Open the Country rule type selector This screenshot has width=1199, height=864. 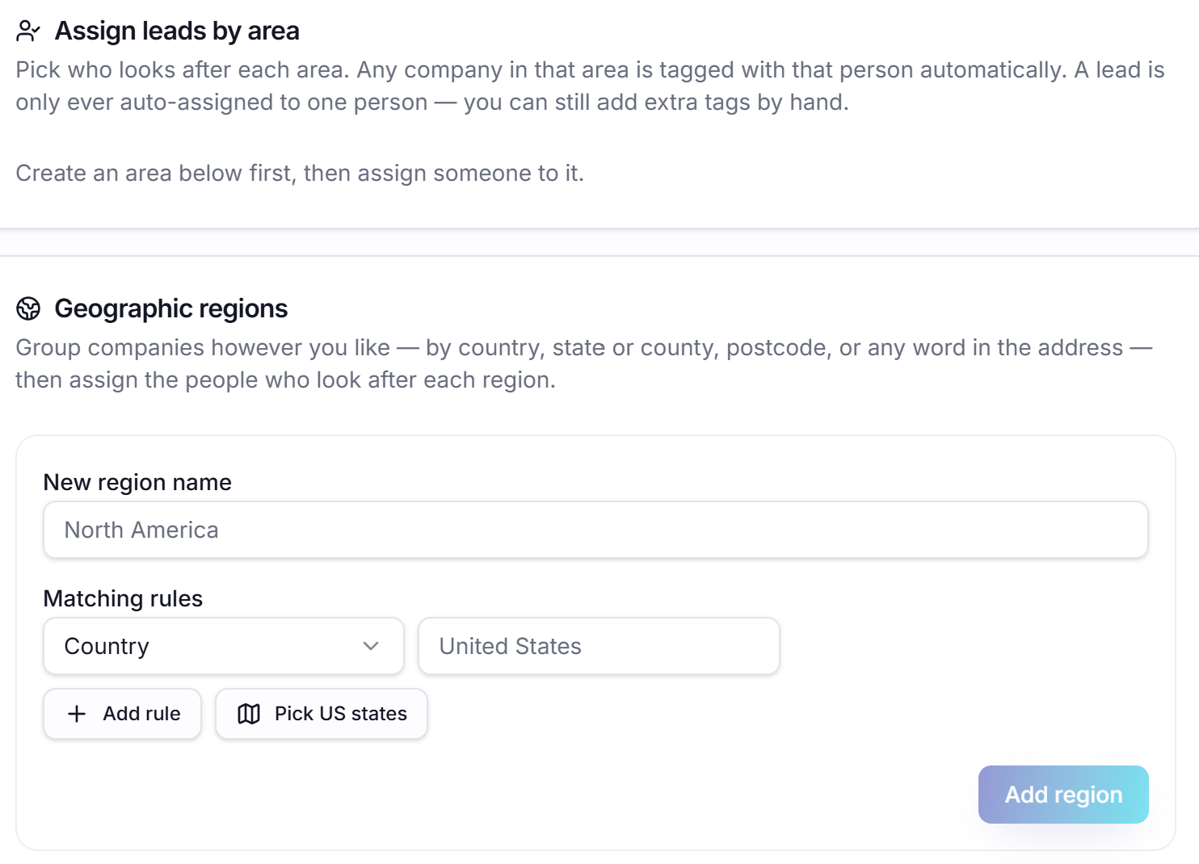coord(224,646)
